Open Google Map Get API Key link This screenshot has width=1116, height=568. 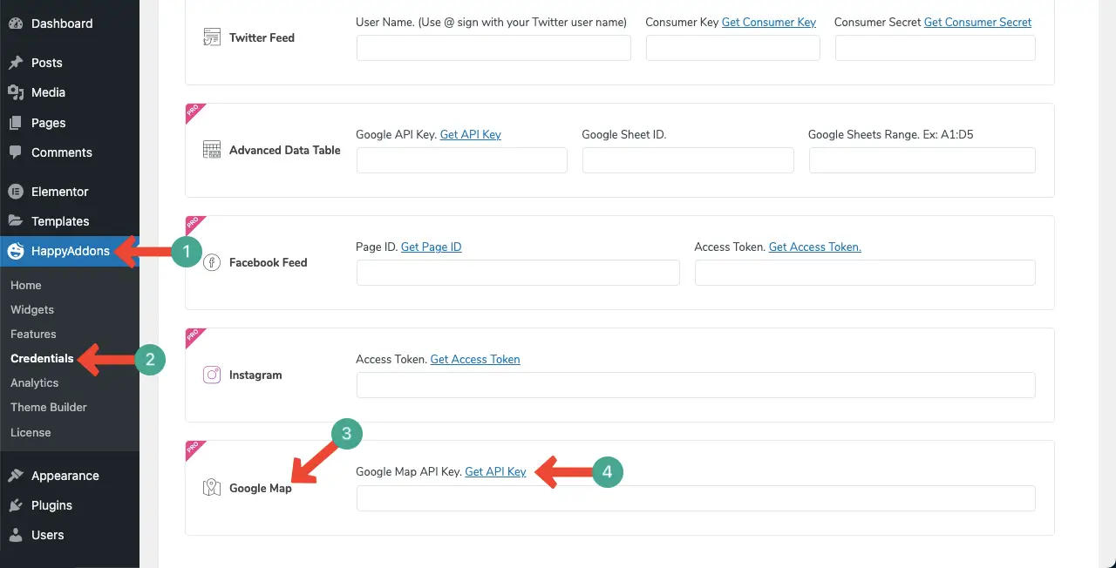pyautogui.click(x=495, y=471)
